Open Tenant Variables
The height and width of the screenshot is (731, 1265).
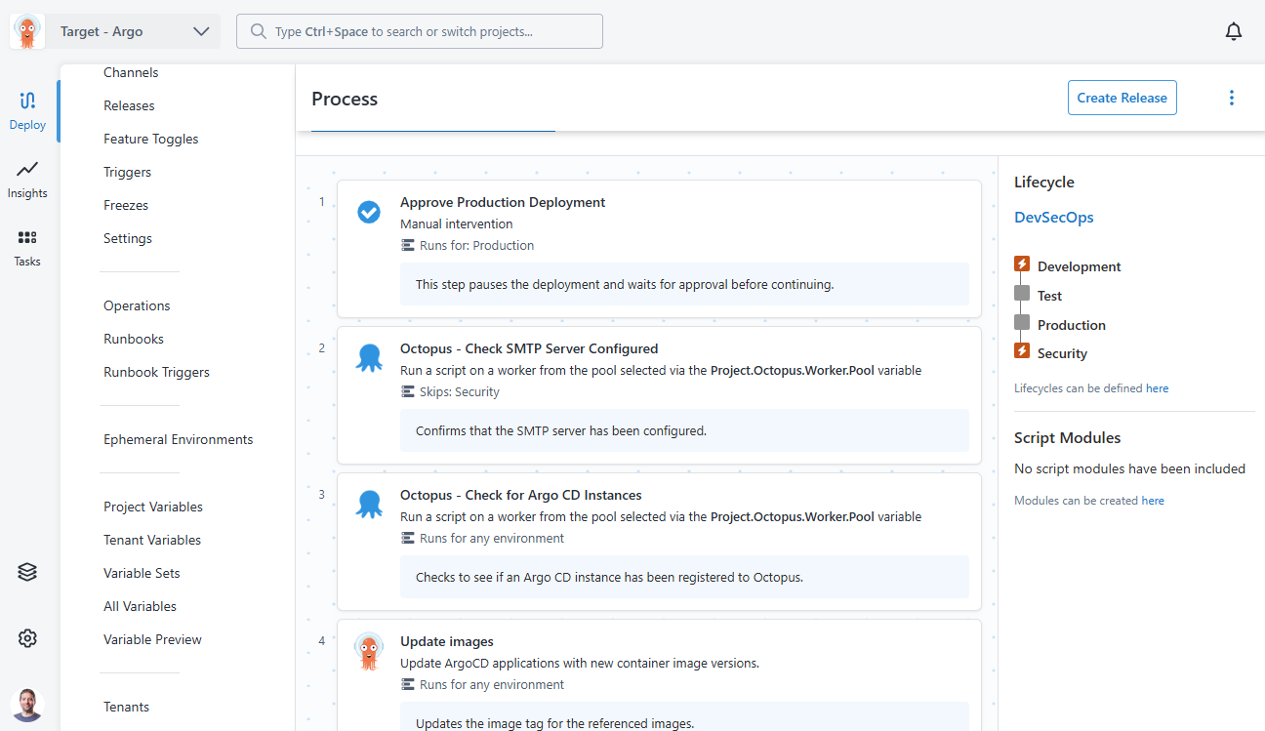click(152, 540)
